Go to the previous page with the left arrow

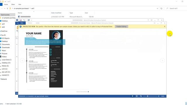(22, 60)
